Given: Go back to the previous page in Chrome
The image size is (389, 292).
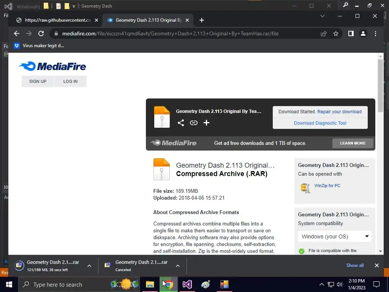Looking at the screenshot, I should click(x=17, y=33).
